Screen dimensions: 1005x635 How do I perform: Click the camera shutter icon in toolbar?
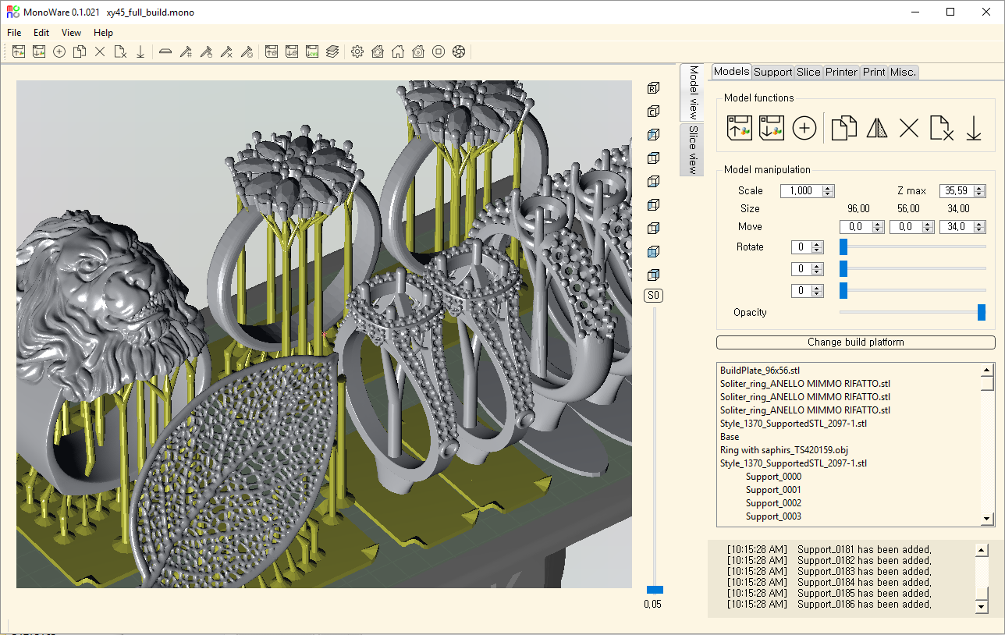[x=459, y=51]
